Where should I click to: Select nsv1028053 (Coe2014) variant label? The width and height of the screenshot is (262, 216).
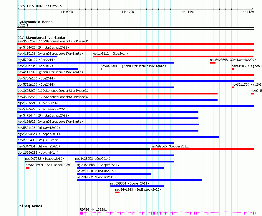[93, 159]
